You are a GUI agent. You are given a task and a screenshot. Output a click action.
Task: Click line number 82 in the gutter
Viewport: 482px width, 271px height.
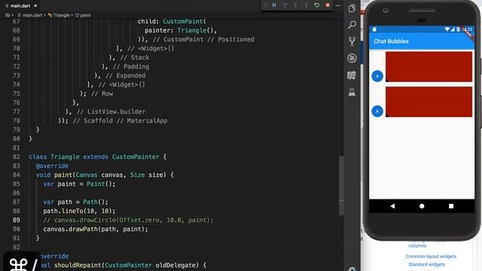coord(17,157)
